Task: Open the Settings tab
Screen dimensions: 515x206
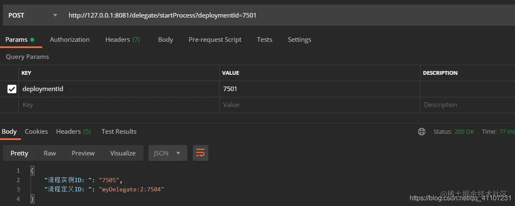Action: (300, 39)
